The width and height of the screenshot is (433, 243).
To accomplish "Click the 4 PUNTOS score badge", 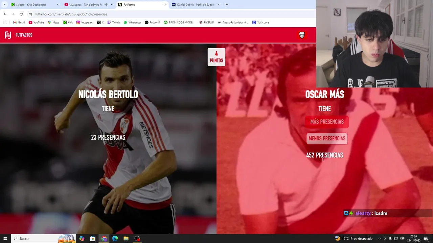I will [216, 57].
